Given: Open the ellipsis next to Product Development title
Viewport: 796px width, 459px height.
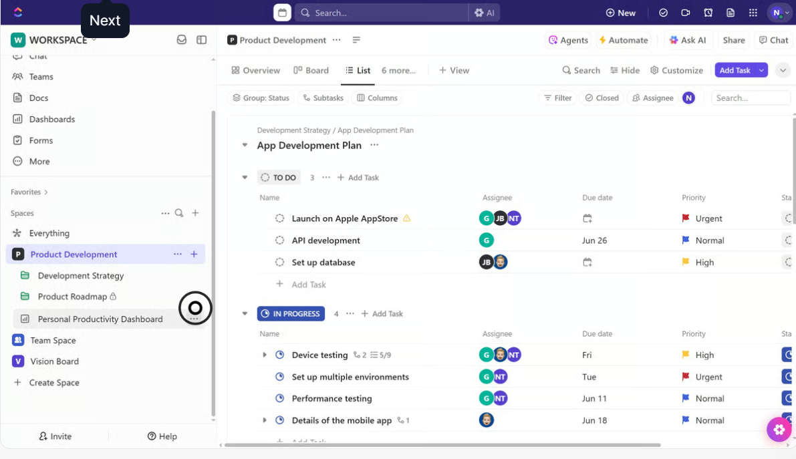Looking at the screenshot, I should tap(337, 39).
